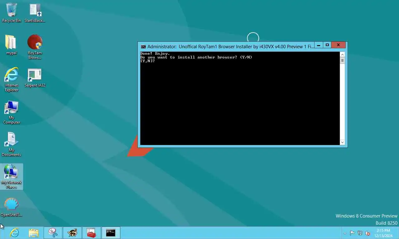Open Action Center flag tray icon
Image resolution: width=399 pixels, height=239 pixels.
352,233
